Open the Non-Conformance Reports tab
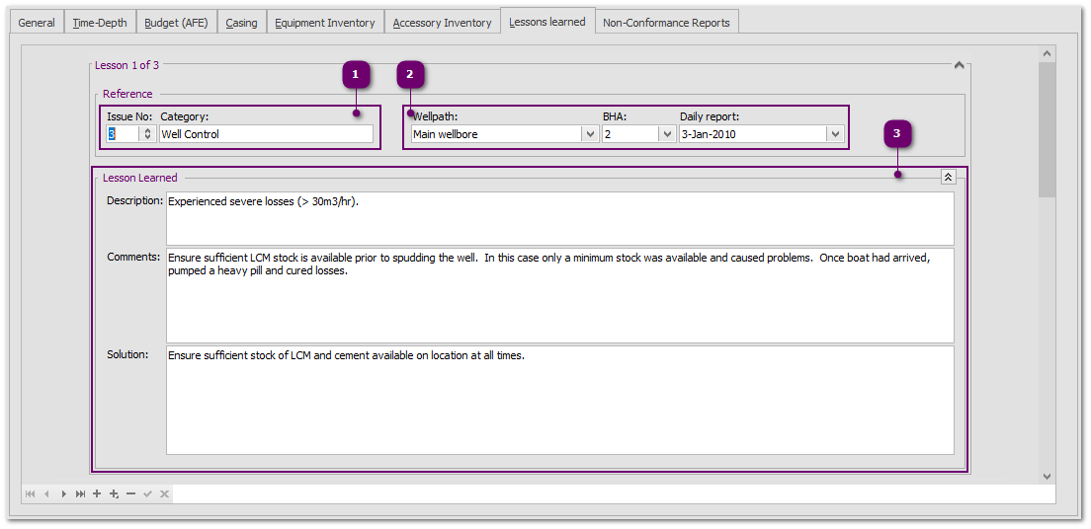 pos(666,23)
